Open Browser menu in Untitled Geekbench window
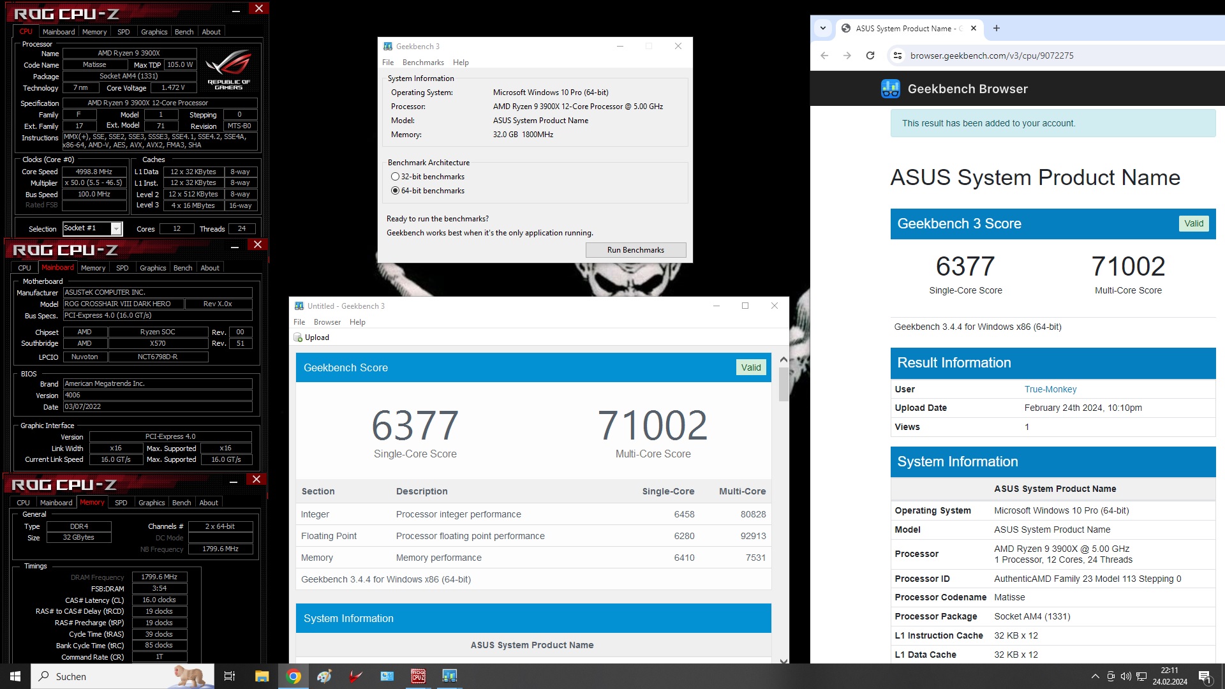 [x=327, y=322]
